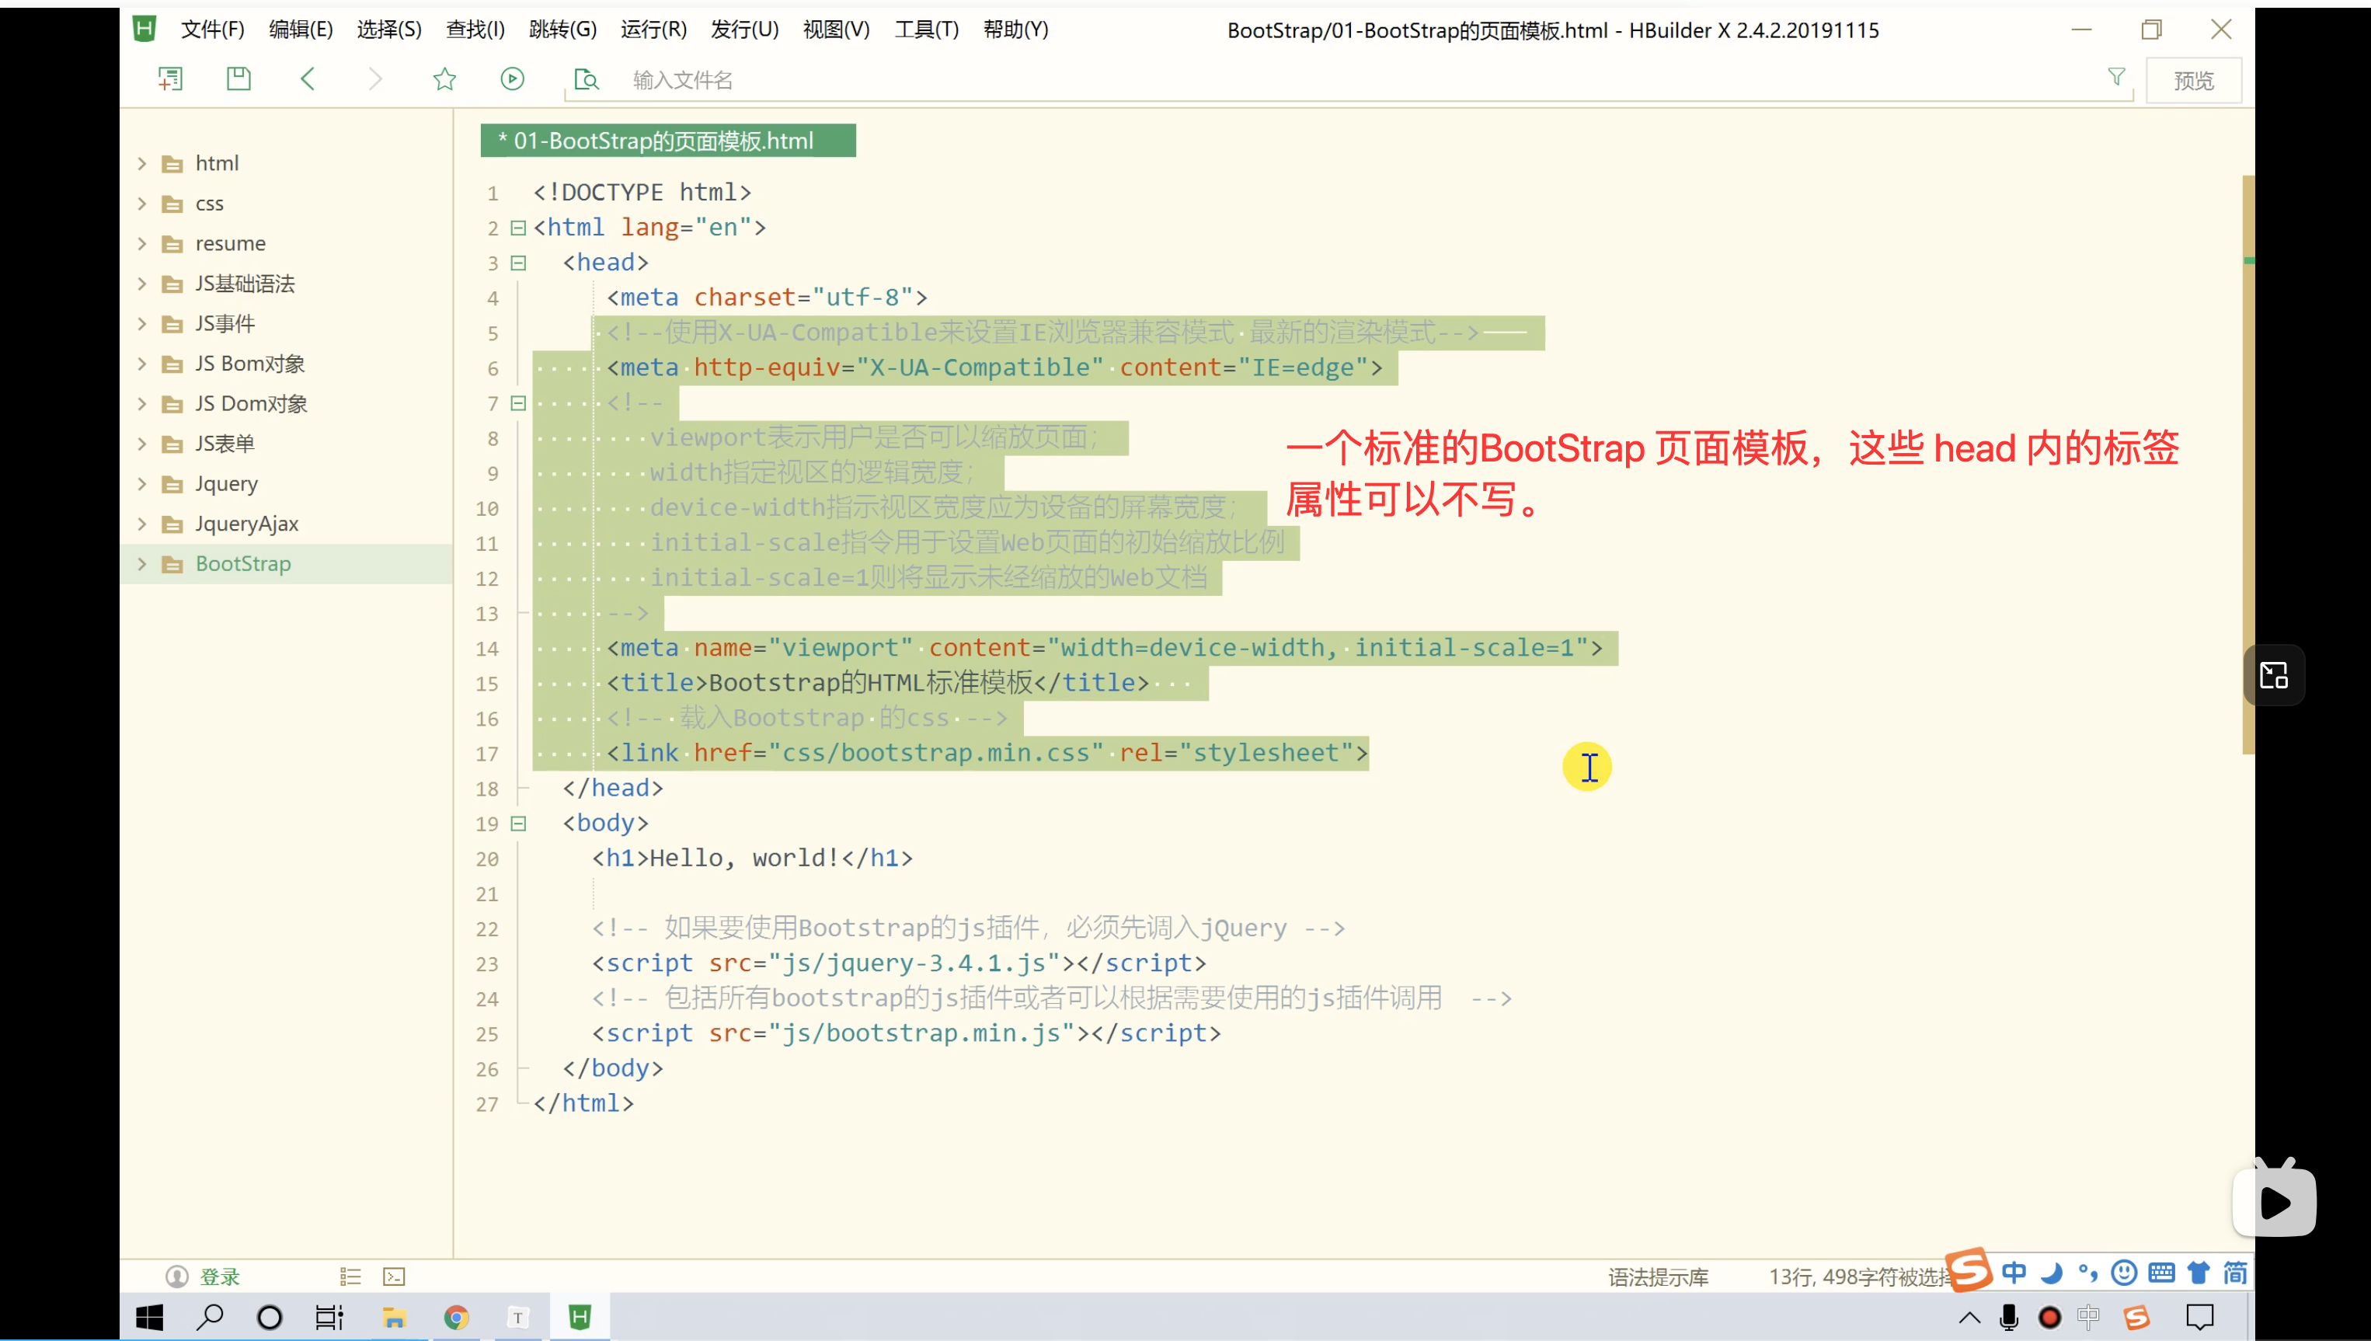Click the 预览 preview button
Viewport: 2371px width, 1341px height.
tap(2192, 81)
